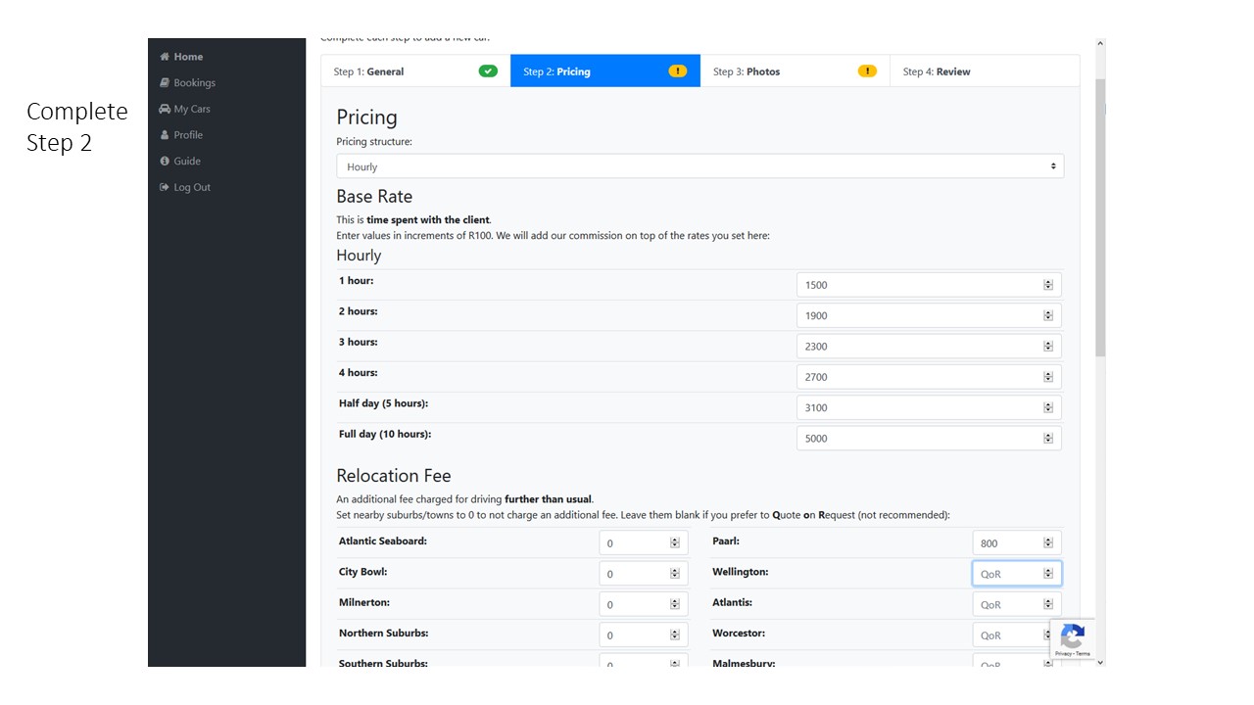Viewport: 1254px width, 705px height.
Task: Click the 3 hours rate input field
Action: pyautogui.click(x=929, y=347)
